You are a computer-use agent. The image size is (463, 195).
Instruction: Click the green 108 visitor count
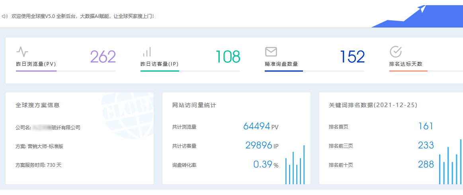[228, 57]
